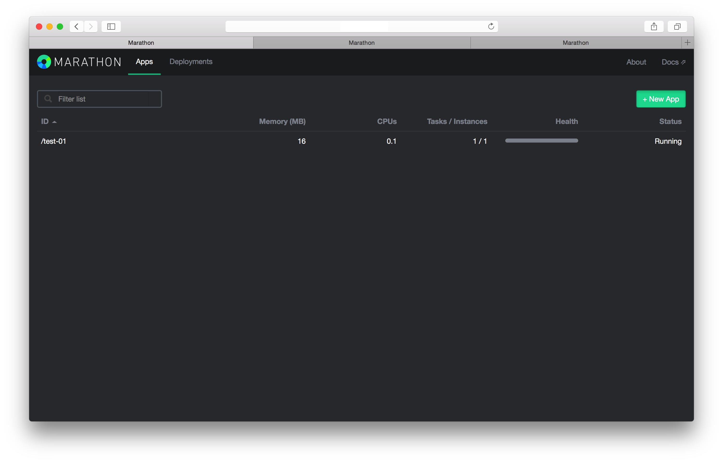
Task: Open the /test-01 application
Action: (x=53, y=141)
